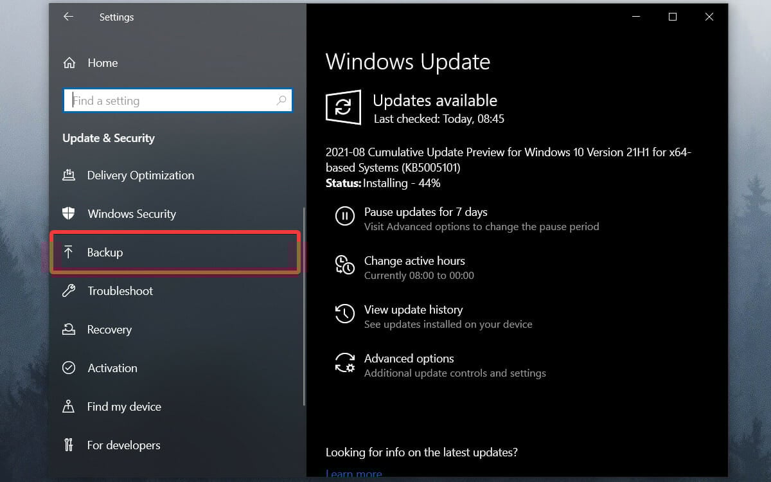This screenshot has width=771, height=482.
Task: Click the Troubleshoot wrench icon
Action: (69, 291)
